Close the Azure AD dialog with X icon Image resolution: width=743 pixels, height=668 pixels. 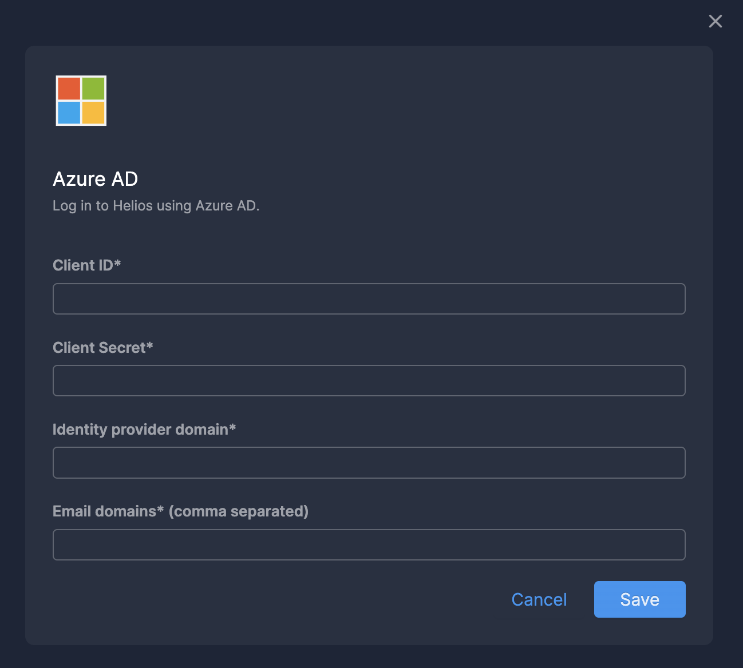click(715, 21)
